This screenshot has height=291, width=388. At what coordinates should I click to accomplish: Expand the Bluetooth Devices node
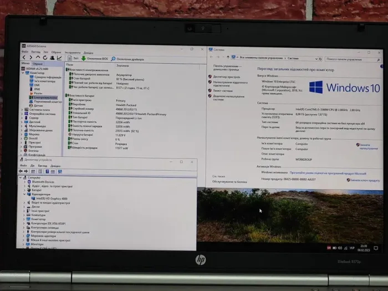(23, 182)
